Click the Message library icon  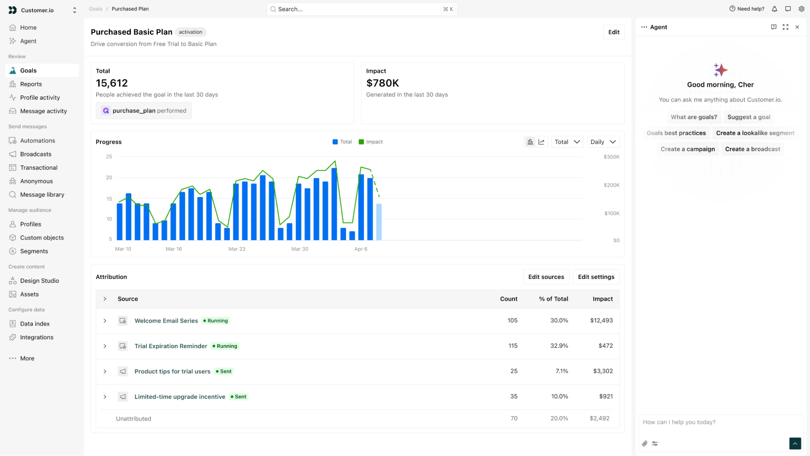(x=13, y=195)
